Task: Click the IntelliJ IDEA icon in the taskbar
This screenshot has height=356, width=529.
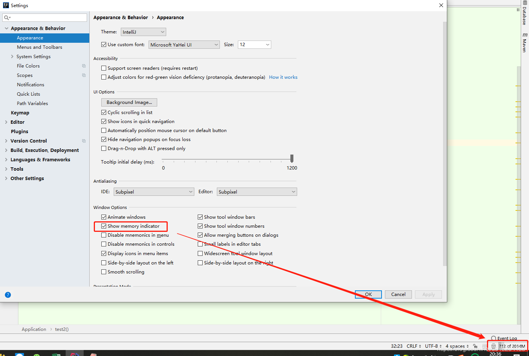Action: [x=75, y=354]
